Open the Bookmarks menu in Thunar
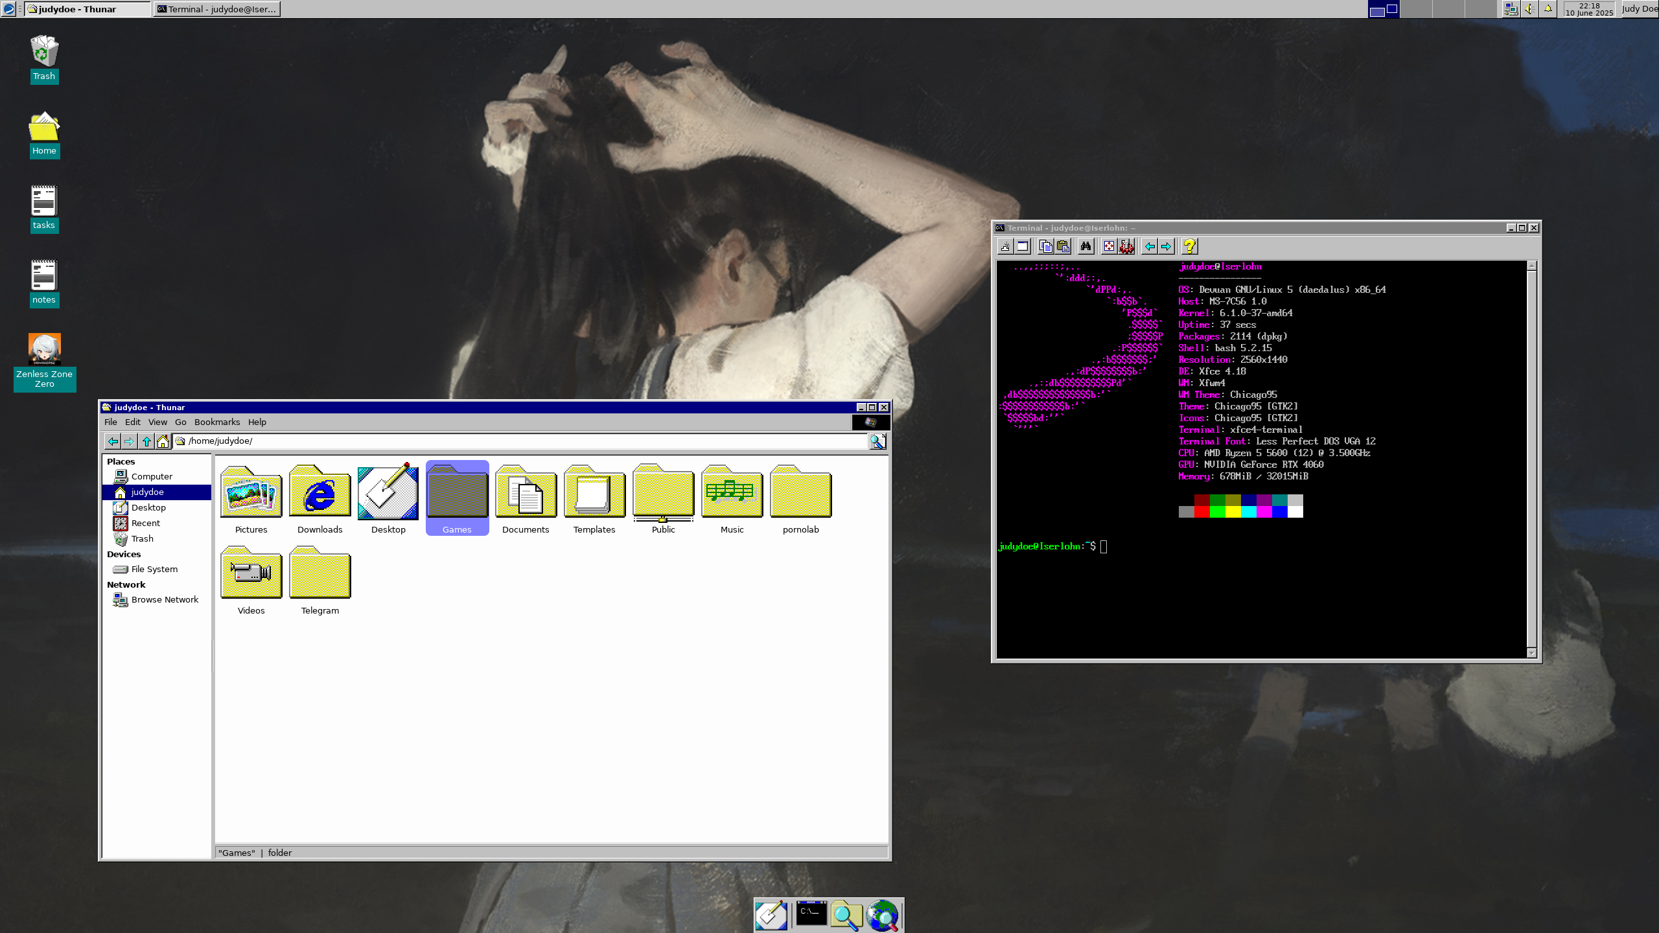 click(216, 422)
